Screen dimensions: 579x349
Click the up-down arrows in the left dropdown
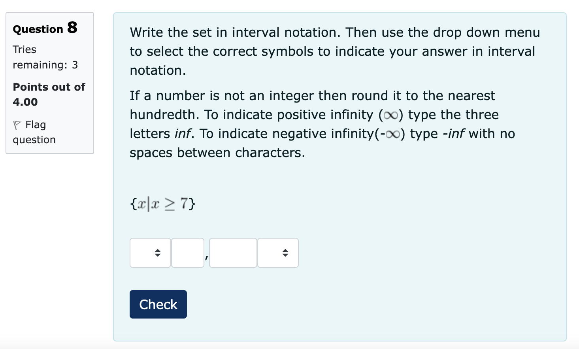158,253
